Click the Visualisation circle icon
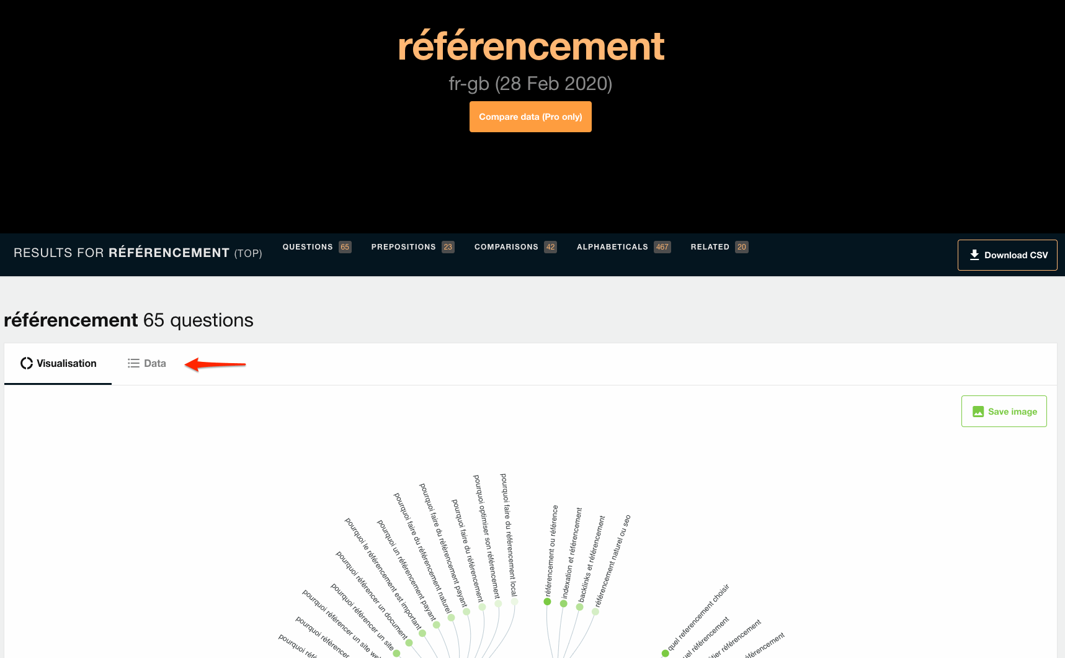Image resolution: width=1065 pixels, height=658 pixels. coord(27,364)
